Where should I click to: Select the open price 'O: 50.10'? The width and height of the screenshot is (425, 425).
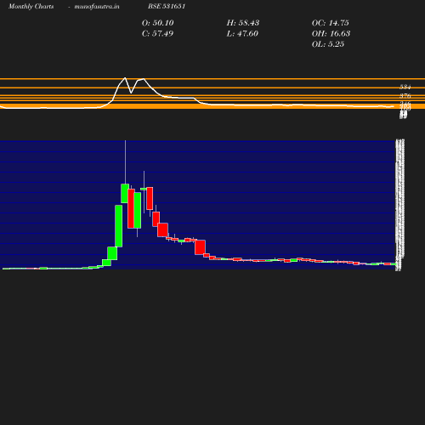tap(157, 23)
